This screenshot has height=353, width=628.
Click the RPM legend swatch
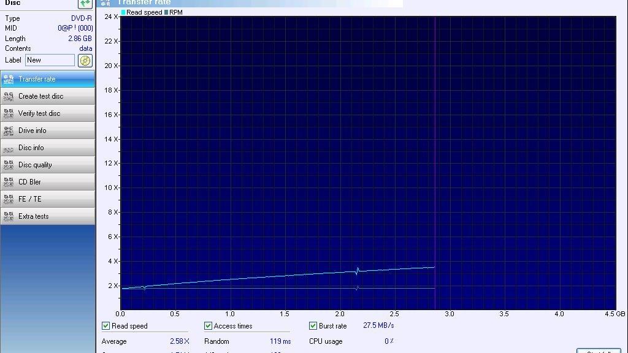[x=166, y=12]
